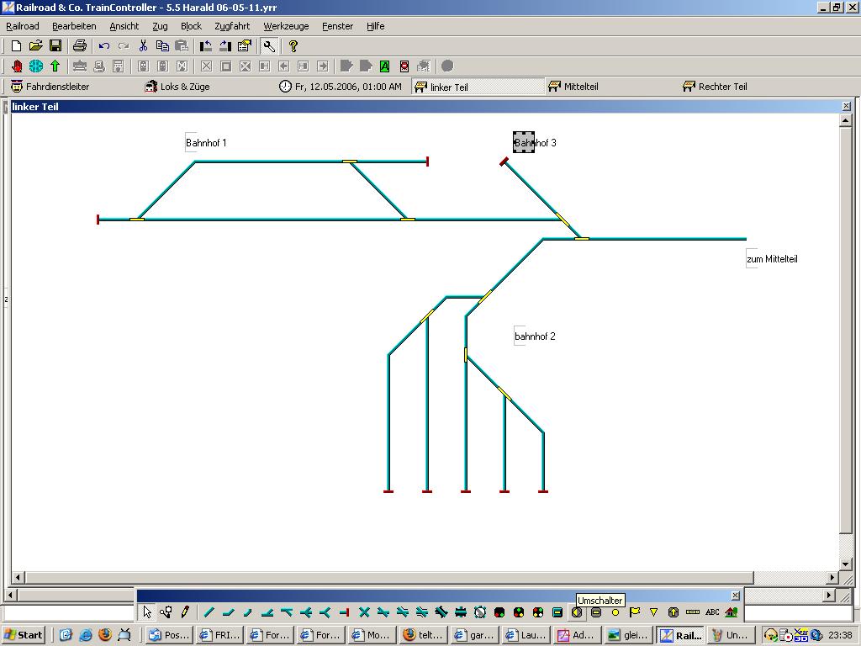Expand the Ansicht menu
This screenshot has height=646, width=861.
(x=124, y=26)
